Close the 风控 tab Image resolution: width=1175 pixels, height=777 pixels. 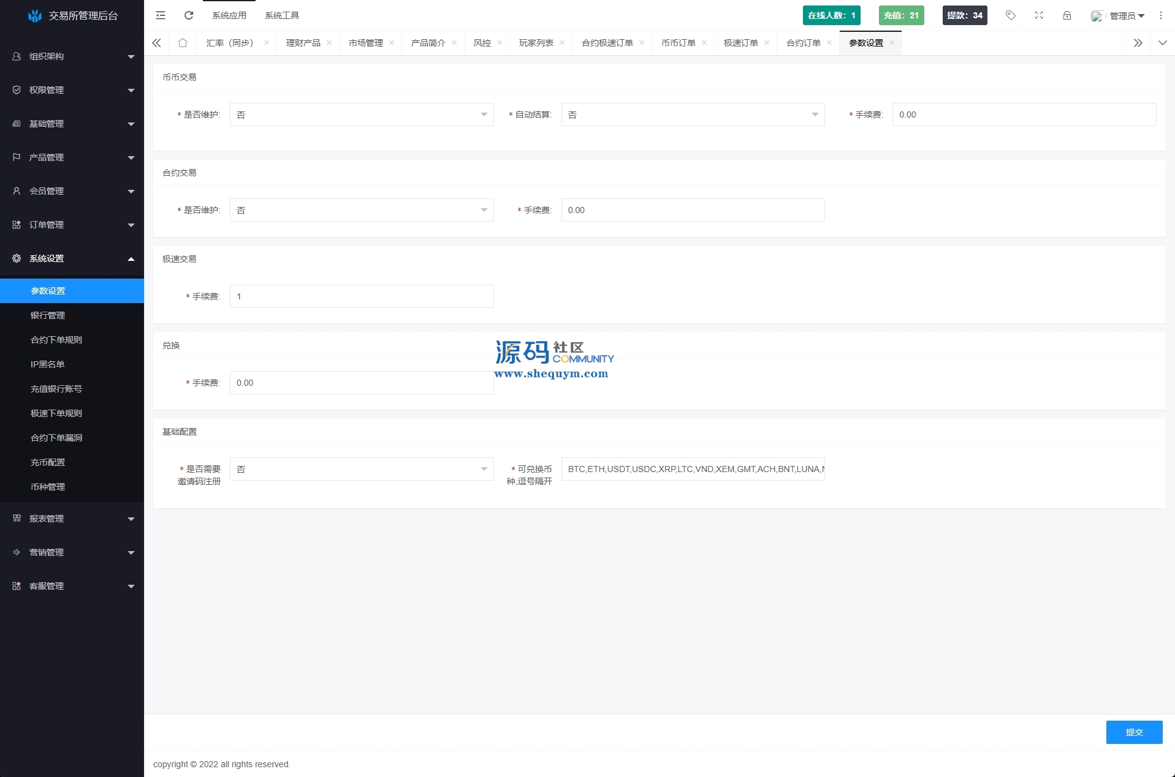coord(500,43)
